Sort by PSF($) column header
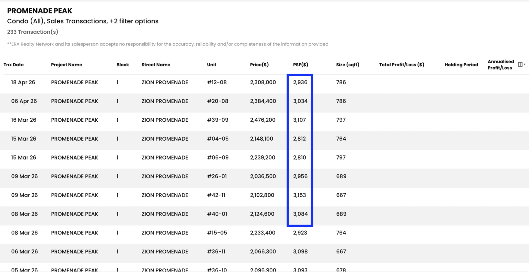529x272 pixels. (301, 65)
